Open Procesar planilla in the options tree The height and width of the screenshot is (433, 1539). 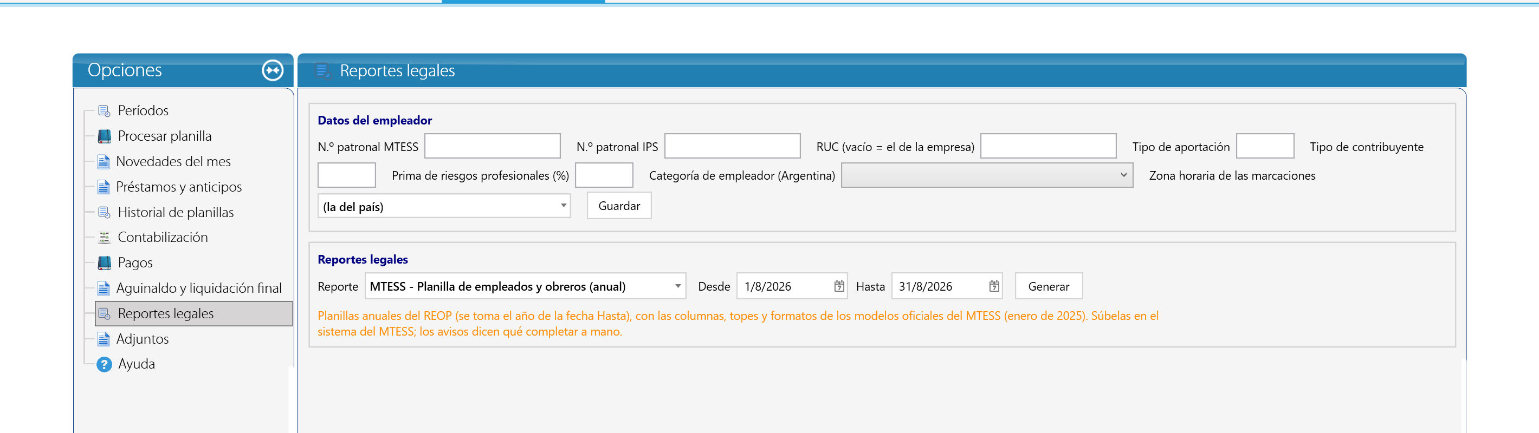click(164, 136)
